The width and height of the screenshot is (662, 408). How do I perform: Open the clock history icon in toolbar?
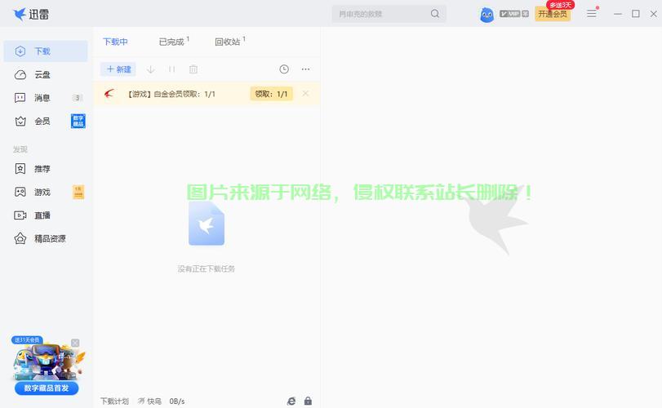coord(284,69)
